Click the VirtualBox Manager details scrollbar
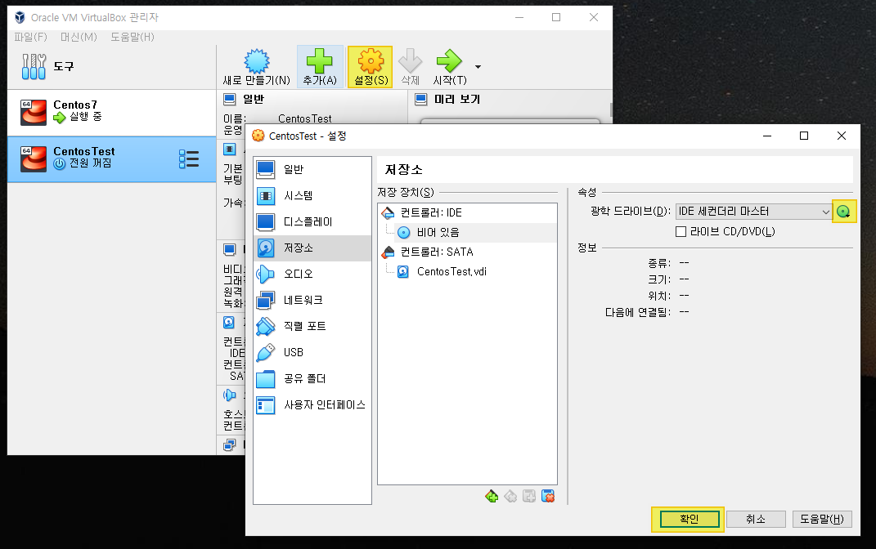Viewport: 876px width, 549px height. click(610, 109)
